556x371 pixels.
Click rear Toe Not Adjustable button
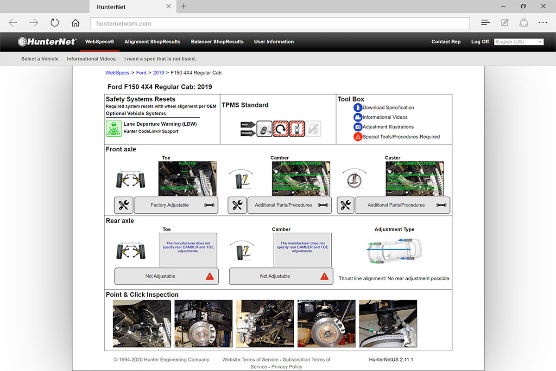(166, 276)
